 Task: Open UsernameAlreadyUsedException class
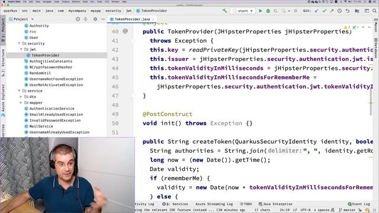[59, 132]
